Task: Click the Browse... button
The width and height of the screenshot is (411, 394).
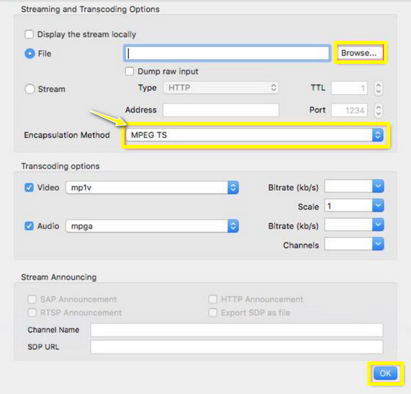Action: [x=360, y=53]
